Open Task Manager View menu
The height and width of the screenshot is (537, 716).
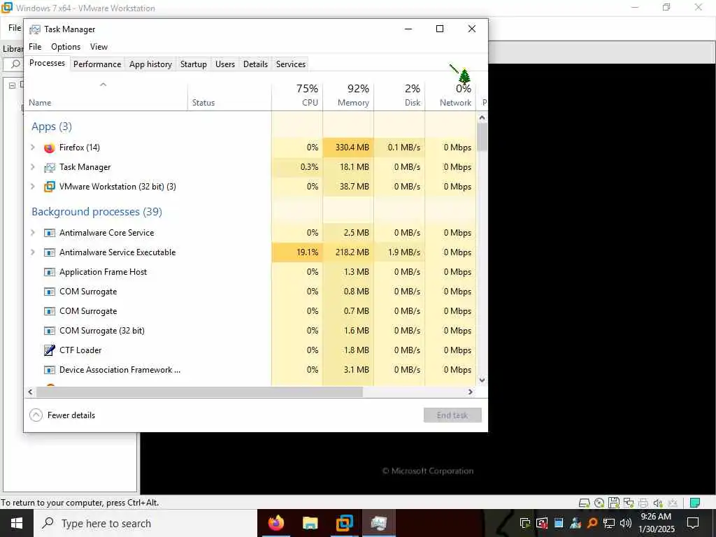99,47
